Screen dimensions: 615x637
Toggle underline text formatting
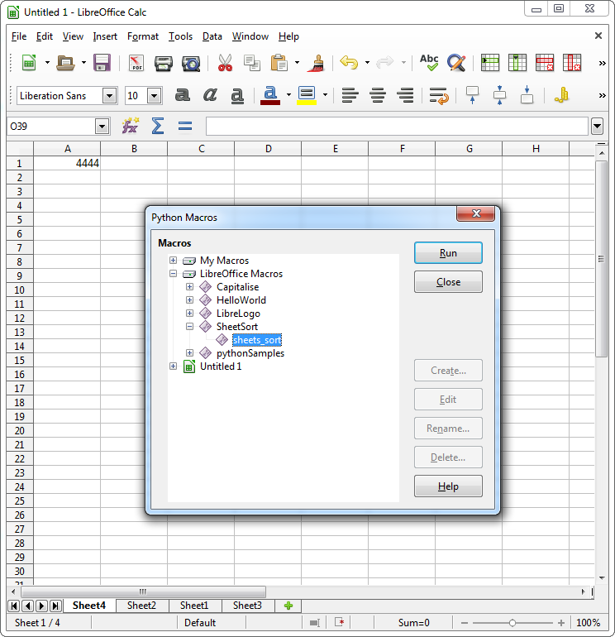(x=237, y=95)
